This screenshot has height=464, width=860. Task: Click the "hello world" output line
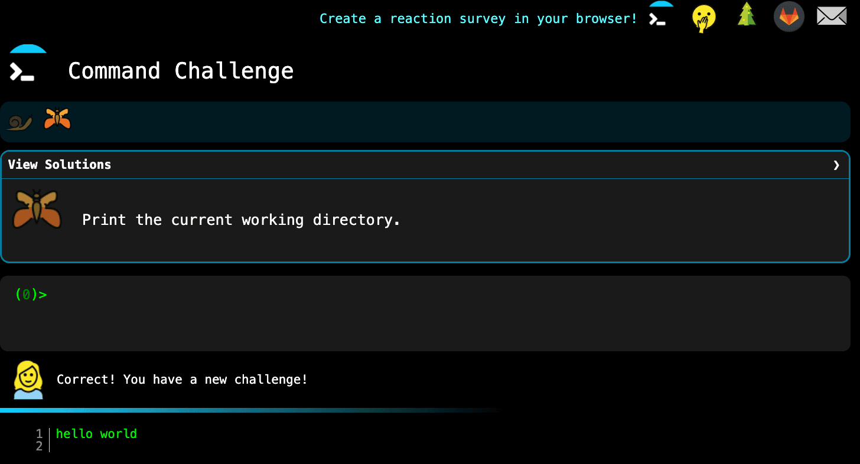pos(96,434)
